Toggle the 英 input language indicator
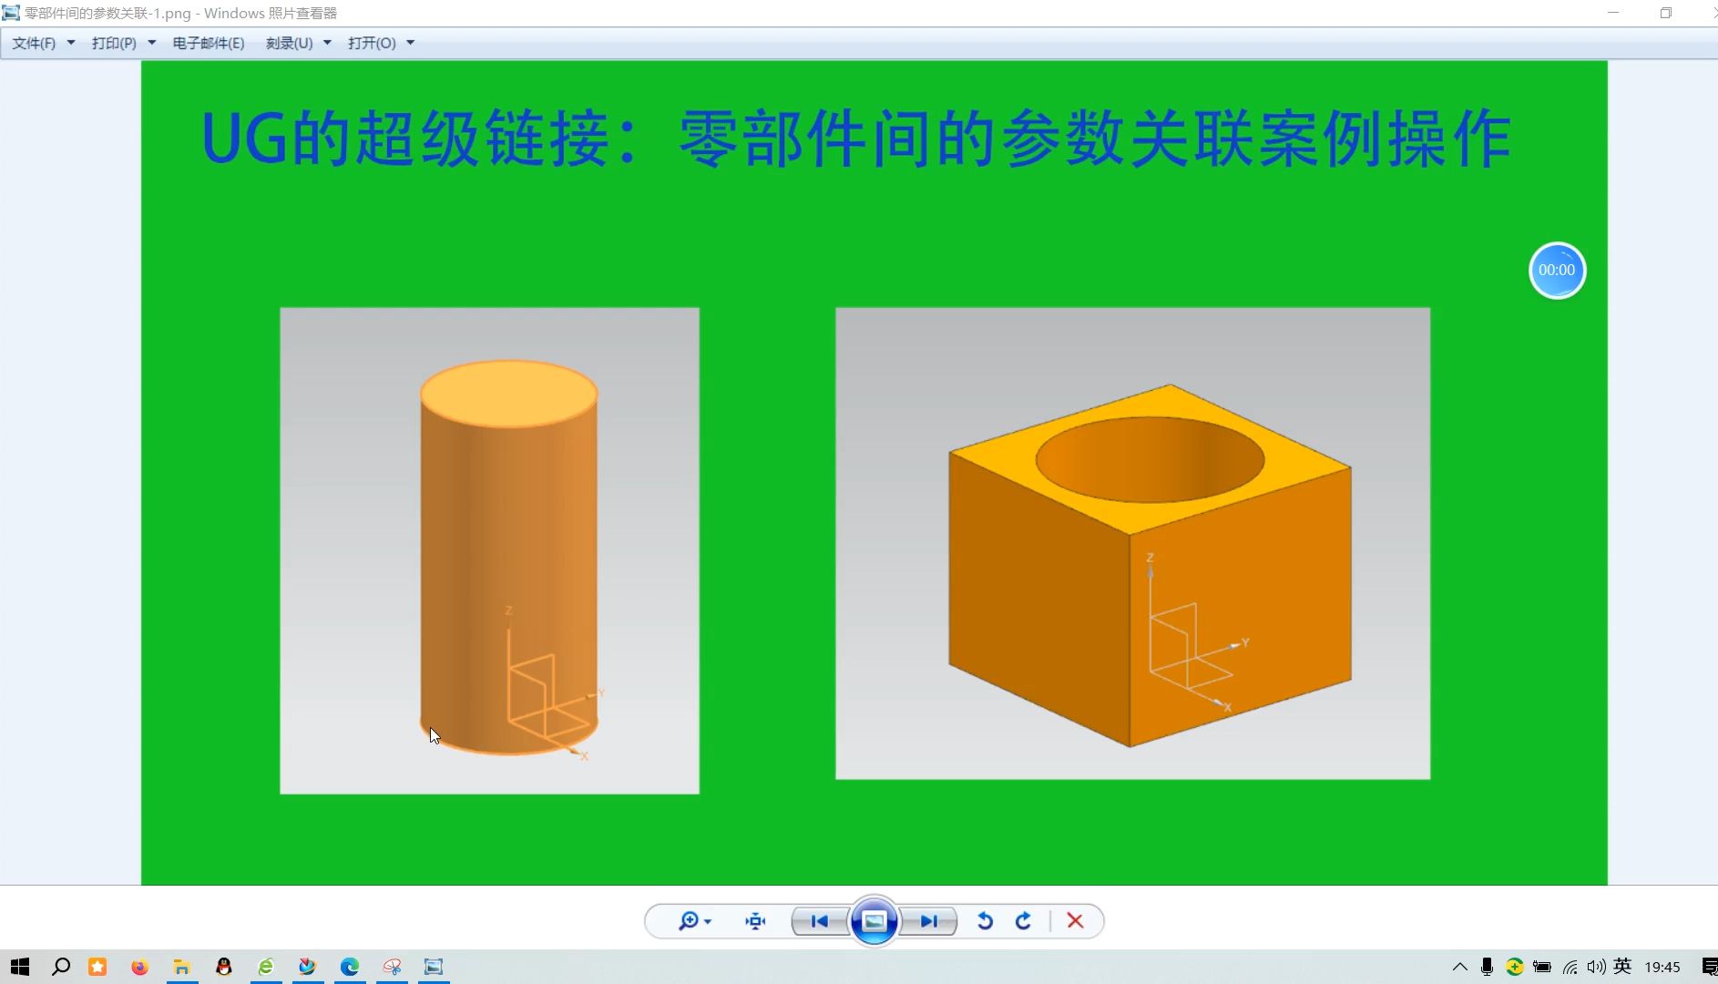This screenshot has width=1718, height=984. (x=1622, y=967)
